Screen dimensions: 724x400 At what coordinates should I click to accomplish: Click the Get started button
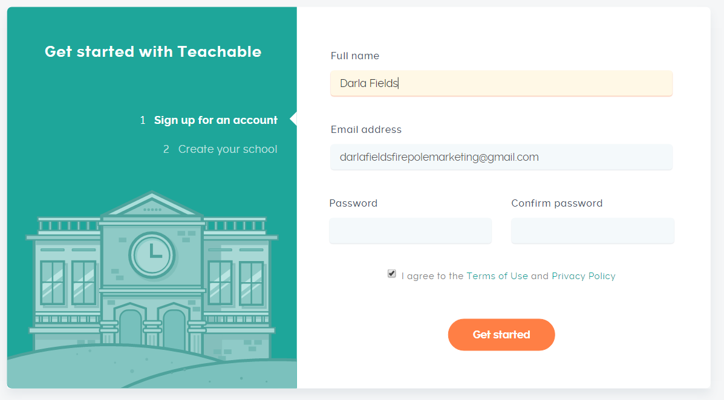click(x=501, y=335)
